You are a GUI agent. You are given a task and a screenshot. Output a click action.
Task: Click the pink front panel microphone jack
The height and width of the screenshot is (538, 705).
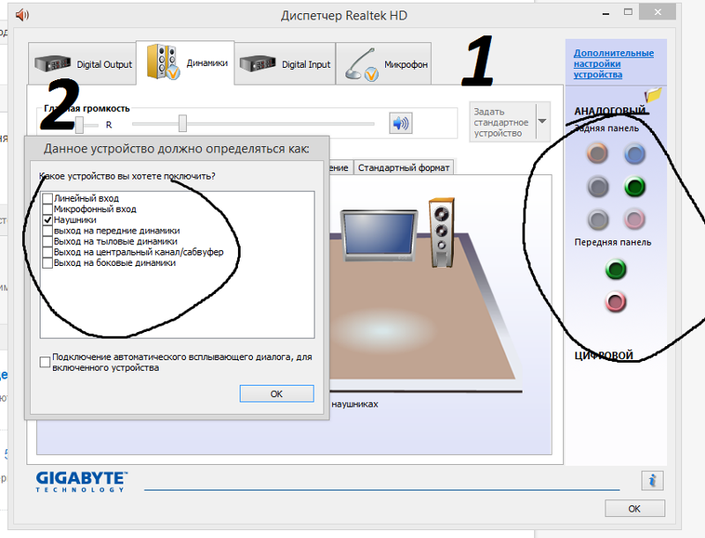click(x=615, y=302)
